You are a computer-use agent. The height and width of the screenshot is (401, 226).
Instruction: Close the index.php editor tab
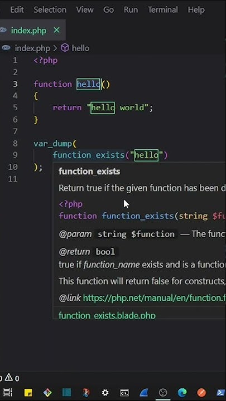(56, 31)
